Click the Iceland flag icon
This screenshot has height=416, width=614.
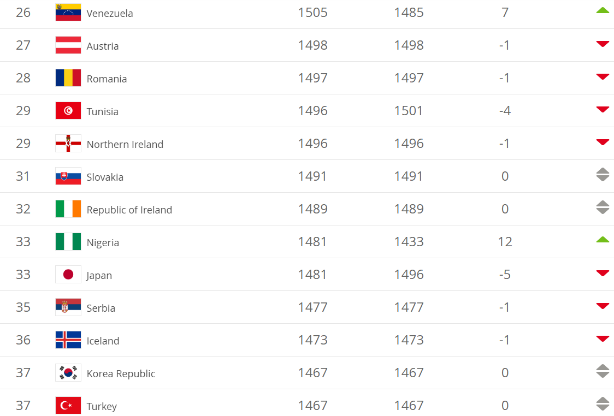pos(68,340)
